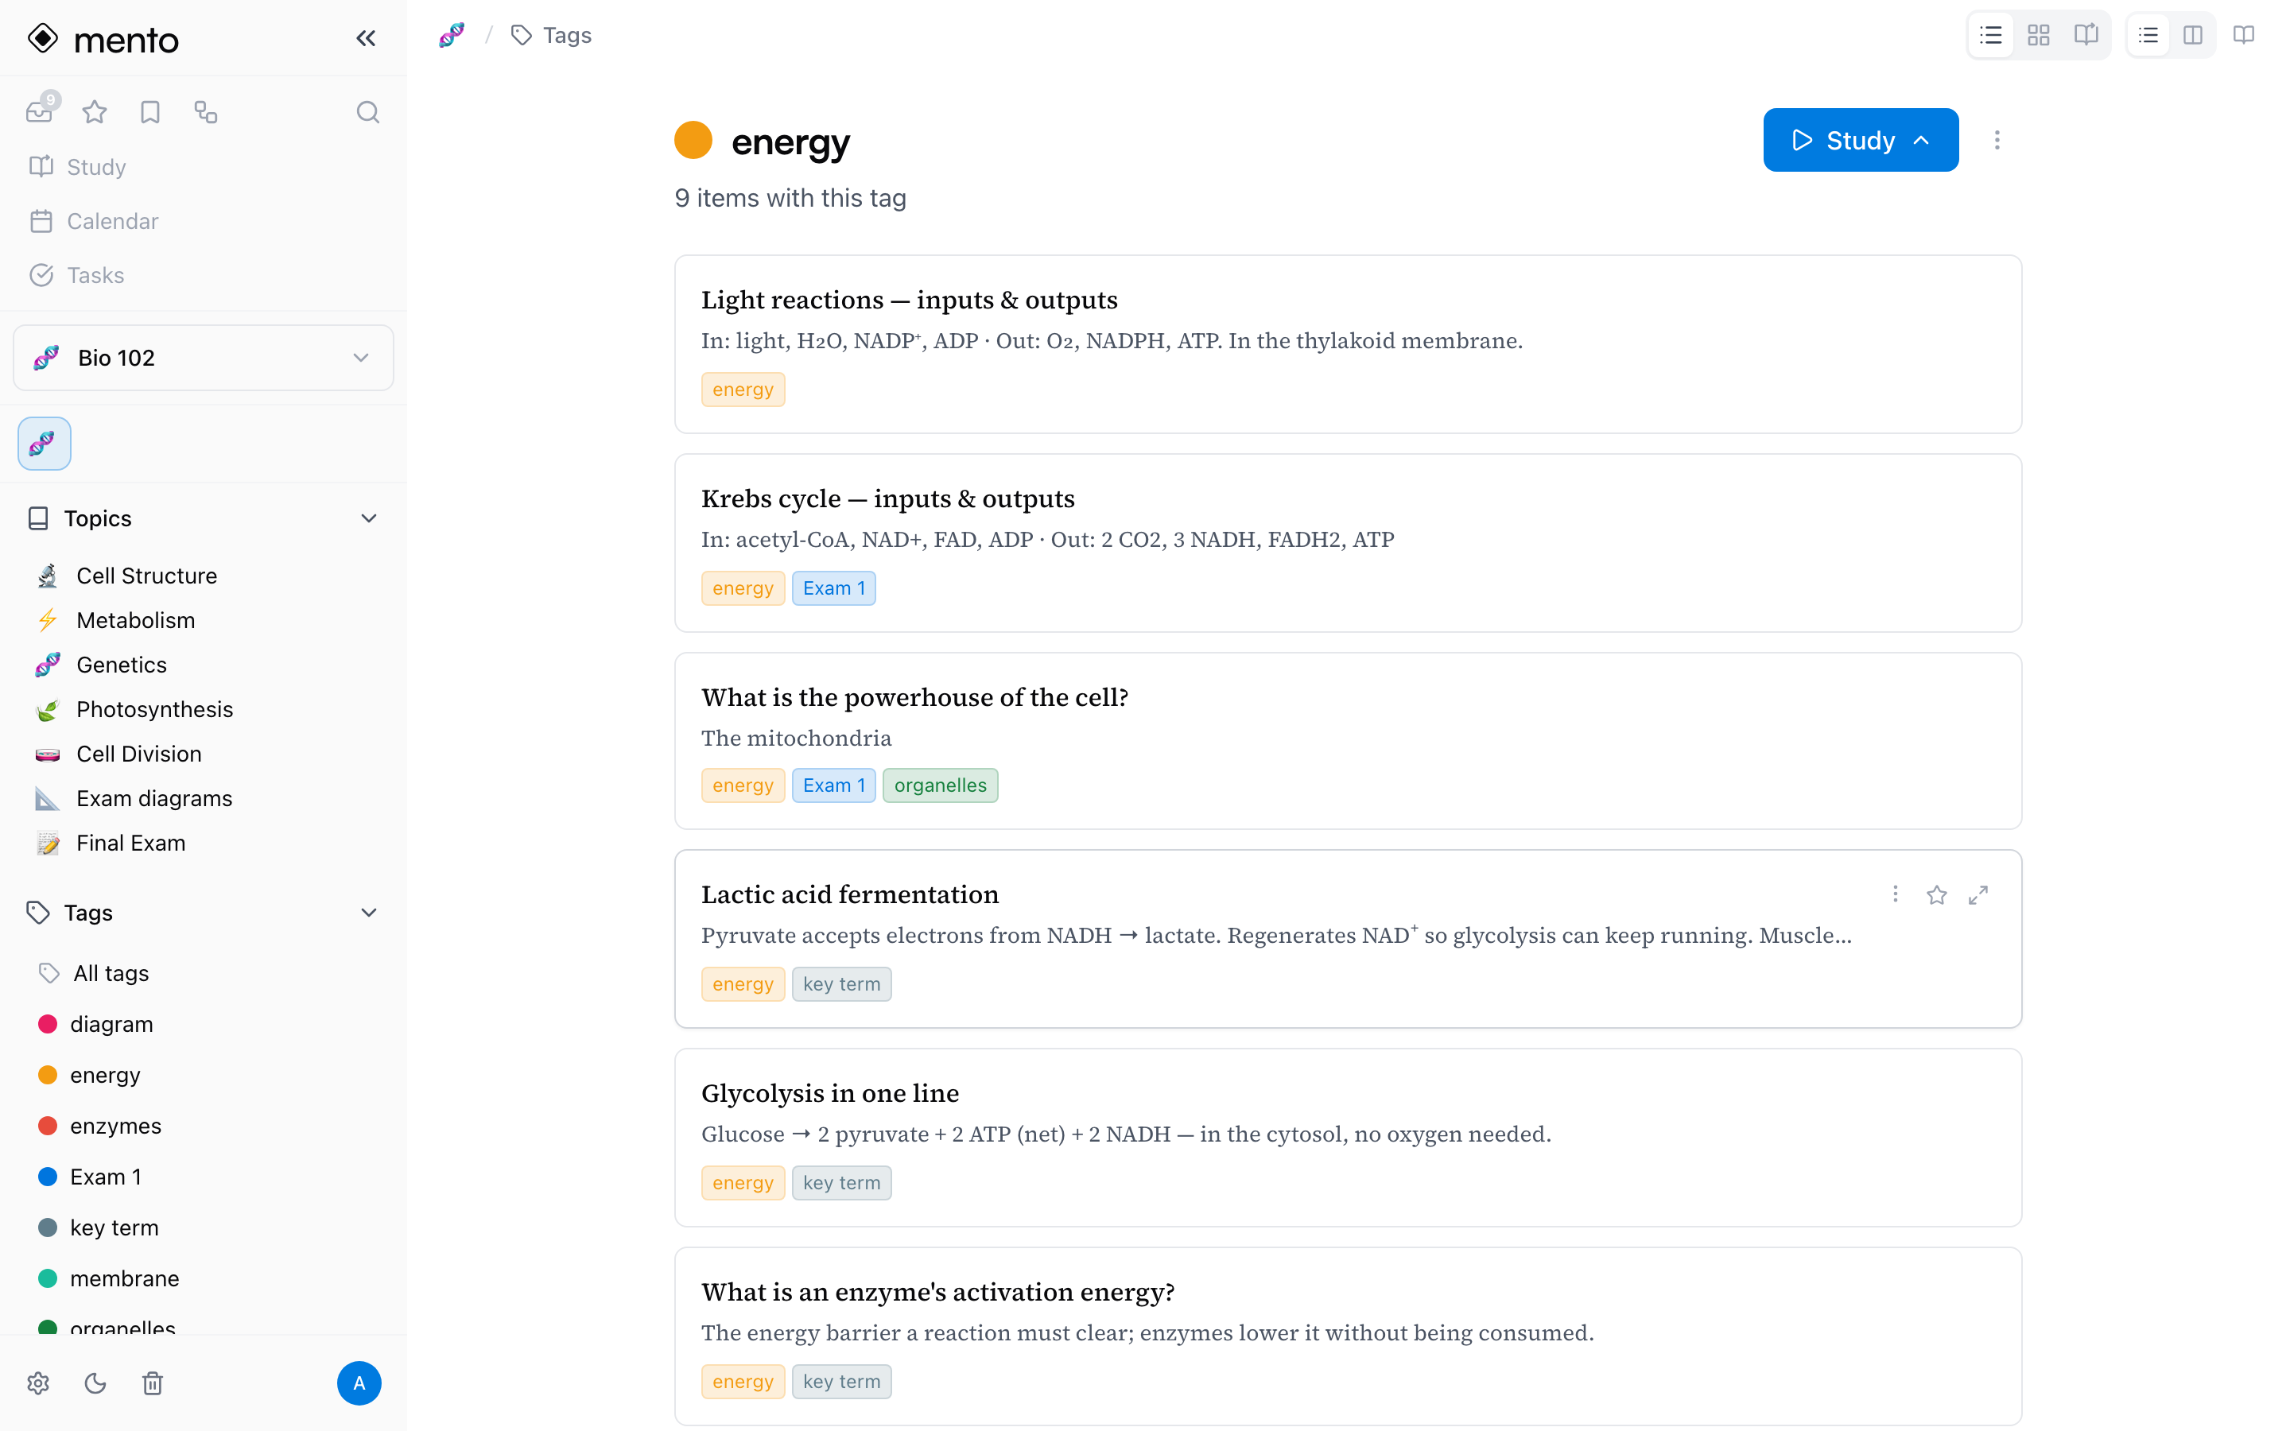This screenshot has height=1431, width=2290.
Task: Click organelles tag chip on powerhouse card
Action: [x=940, y=785]
